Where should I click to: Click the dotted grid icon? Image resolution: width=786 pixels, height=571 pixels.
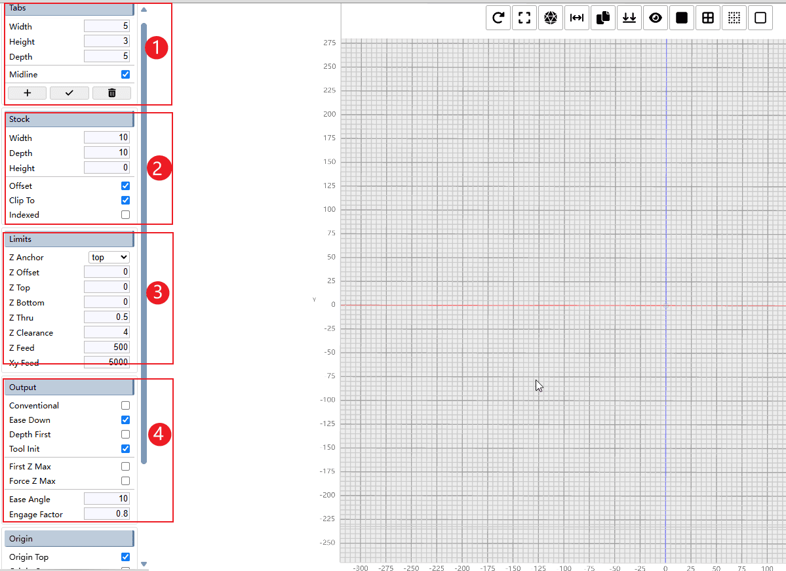(734, 18)
